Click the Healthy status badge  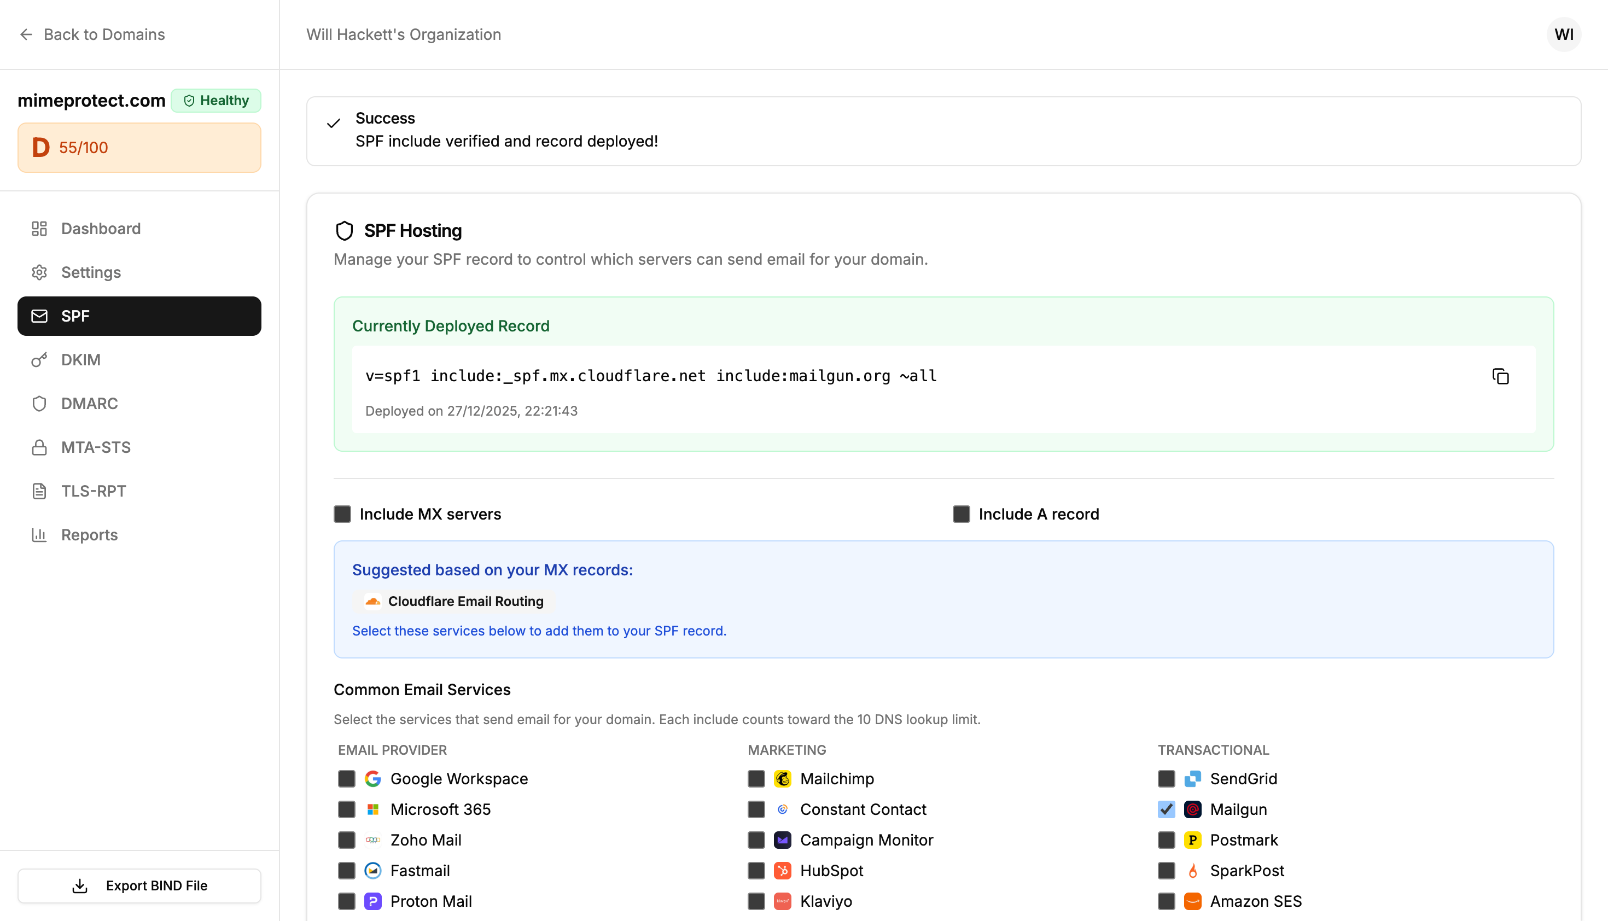pyautogui.click(x=215, y=101)
